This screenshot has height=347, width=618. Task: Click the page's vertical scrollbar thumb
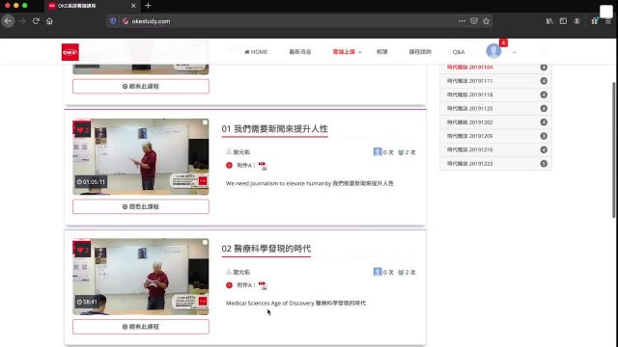614,149
